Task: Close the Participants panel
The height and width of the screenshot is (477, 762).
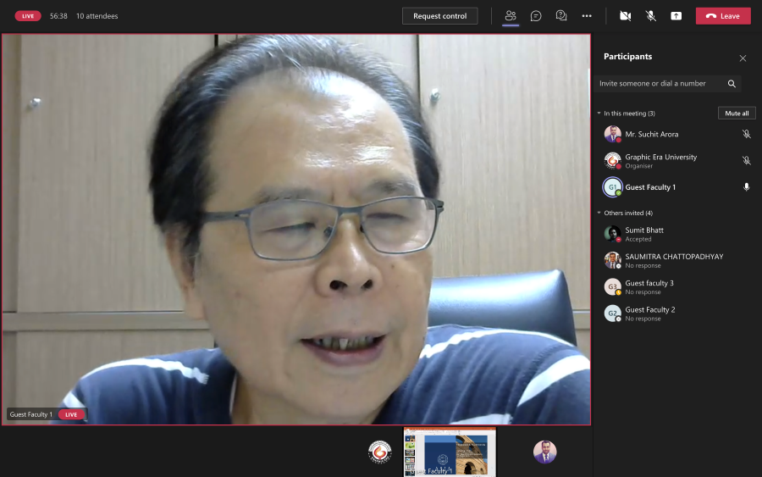Action: 743,58
